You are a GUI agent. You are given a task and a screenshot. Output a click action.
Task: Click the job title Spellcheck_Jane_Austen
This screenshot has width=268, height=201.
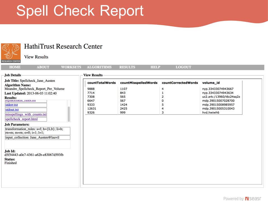(x=37, y=81)
